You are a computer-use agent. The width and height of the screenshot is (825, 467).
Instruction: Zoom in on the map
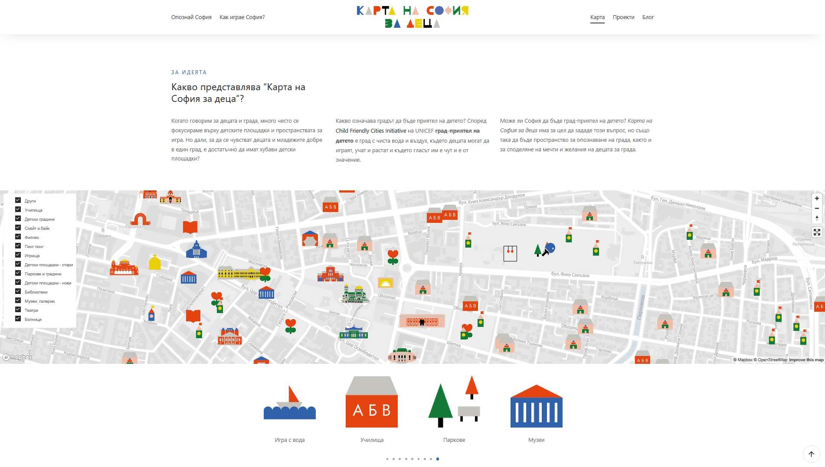pos(817,199)
